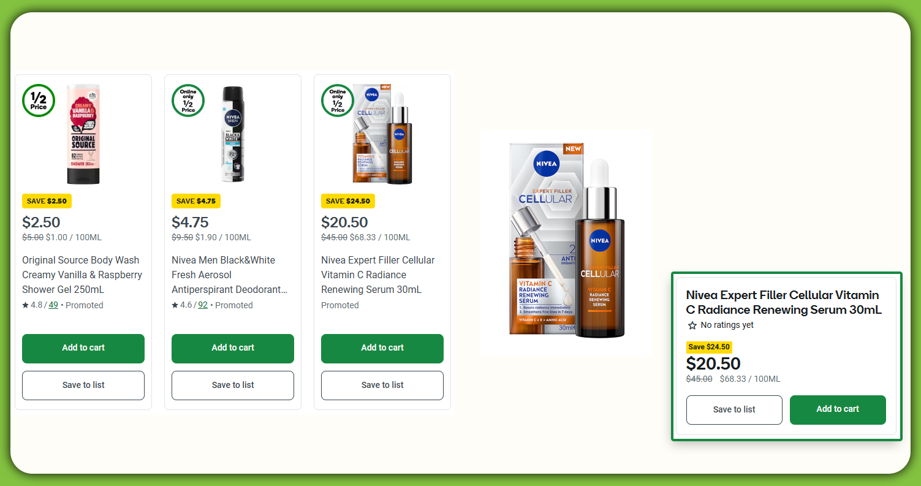
Task: Save to list from the serum popup
Action: 734,410
